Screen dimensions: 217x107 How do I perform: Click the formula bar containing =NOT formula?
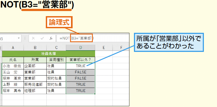click(93, 38)
